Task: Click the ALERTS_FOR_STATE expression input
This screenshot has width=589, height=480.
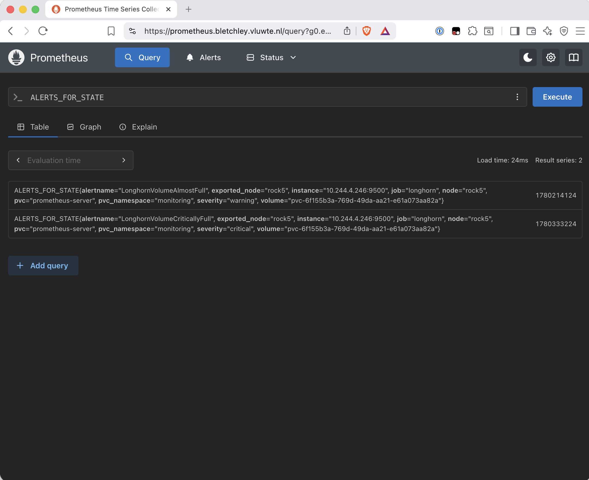Action: point(267,97)
